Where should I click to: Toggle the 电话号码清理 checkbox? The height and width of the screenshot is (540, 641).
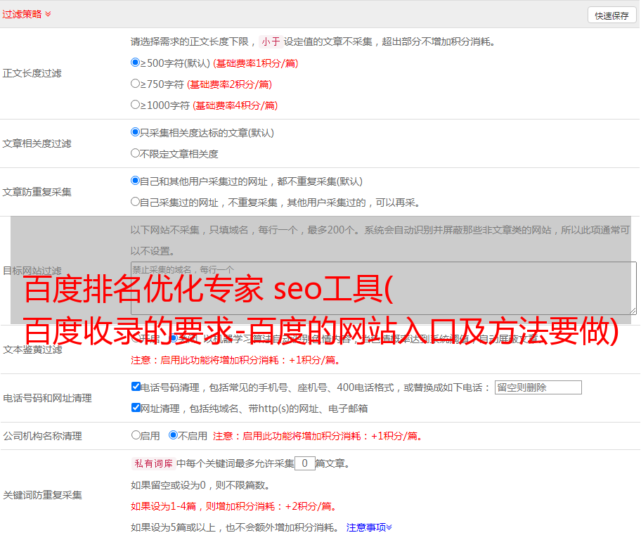pyautogui.click(x=136, y=387)
